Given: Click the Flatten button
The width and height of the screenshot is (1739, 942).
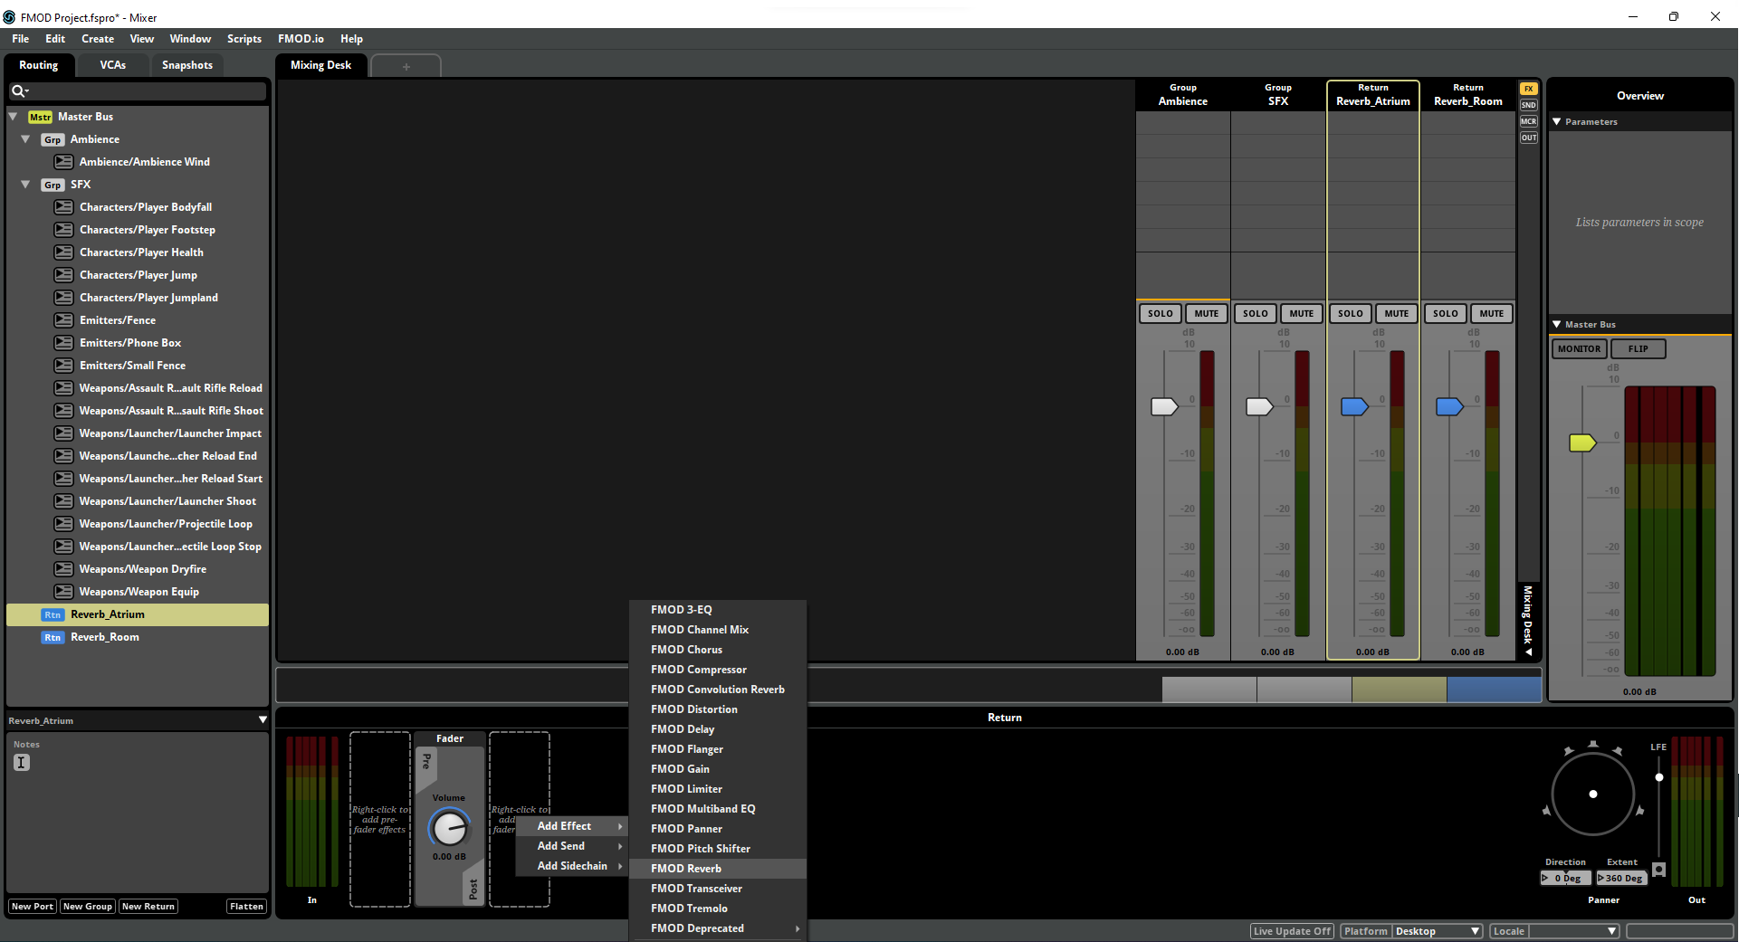Looking at the screenshot, I should [x=246, y=907].
